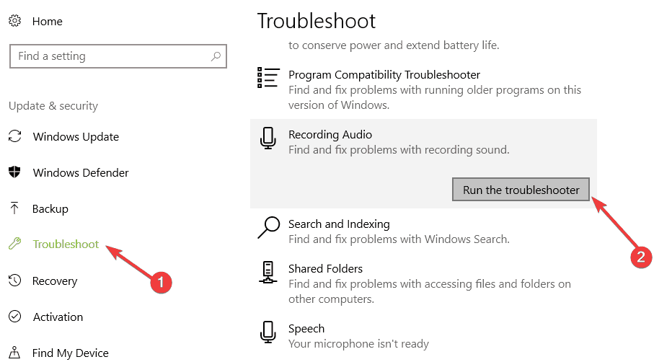Image resolution: width=672 pixels, height=362 pixels.
Task: Run the troubleshooter for Recording Audio
Action: (x=521, y=190)
